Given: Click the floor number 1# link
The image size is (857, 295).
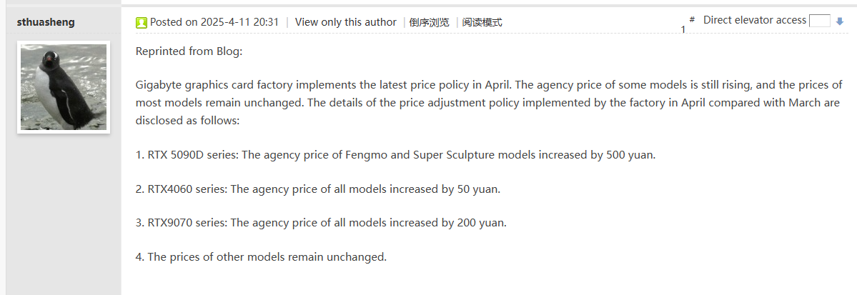Looking at the screenshot, I should pyautogui.click(x=688, y=25).
